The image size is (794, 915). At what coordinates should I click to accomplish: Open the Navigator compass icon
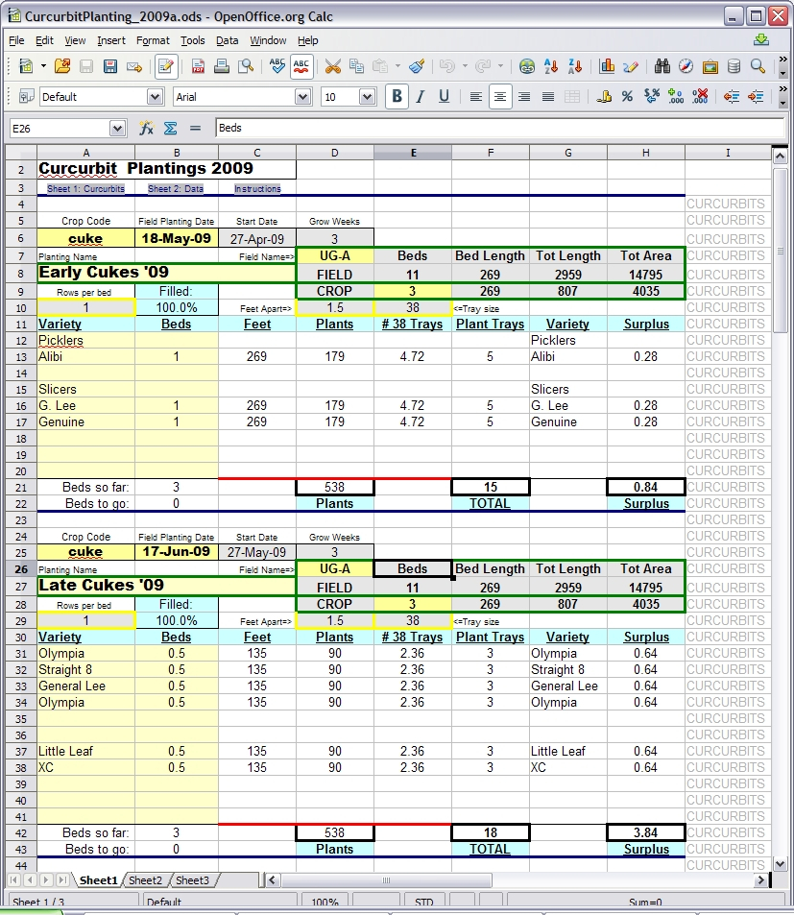coord(686,66)
